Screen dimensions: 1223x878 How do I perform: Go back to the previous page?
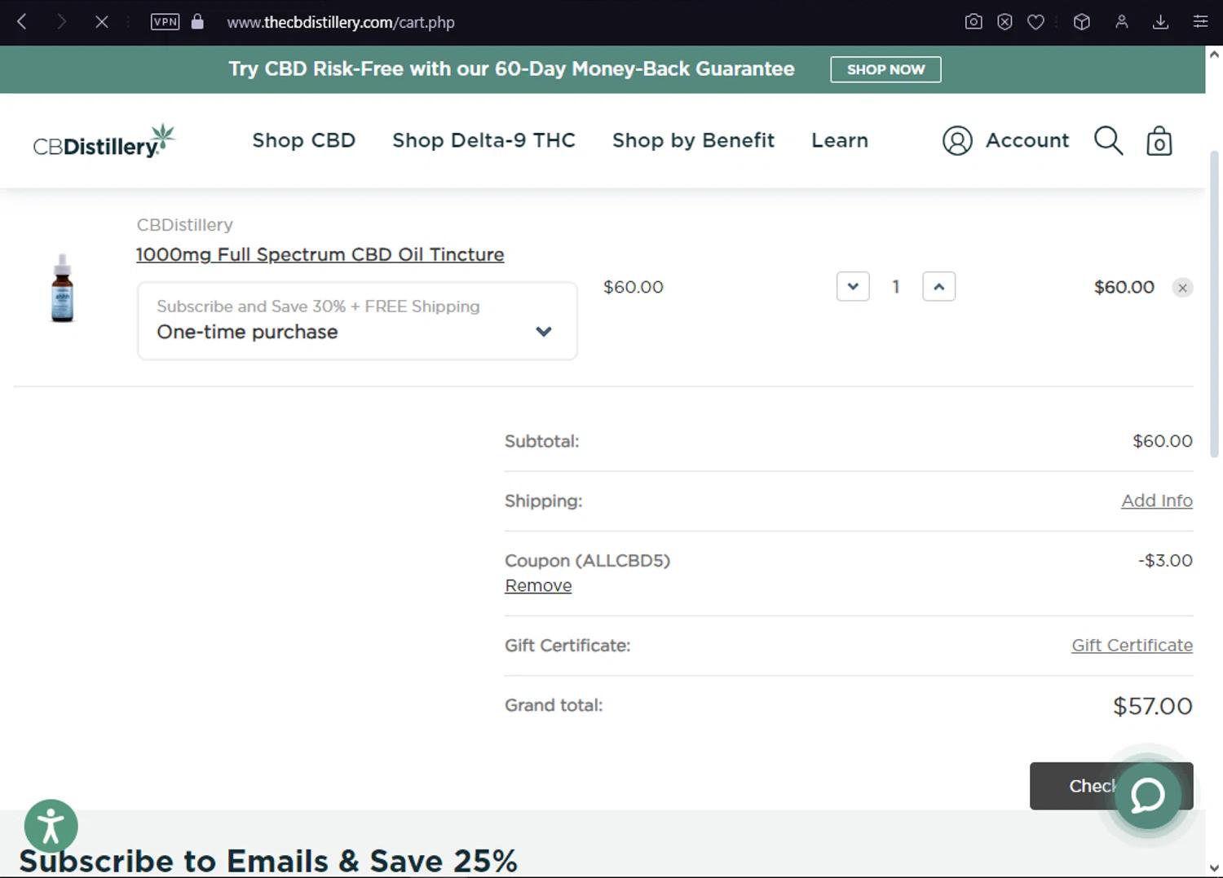point(22,22)
